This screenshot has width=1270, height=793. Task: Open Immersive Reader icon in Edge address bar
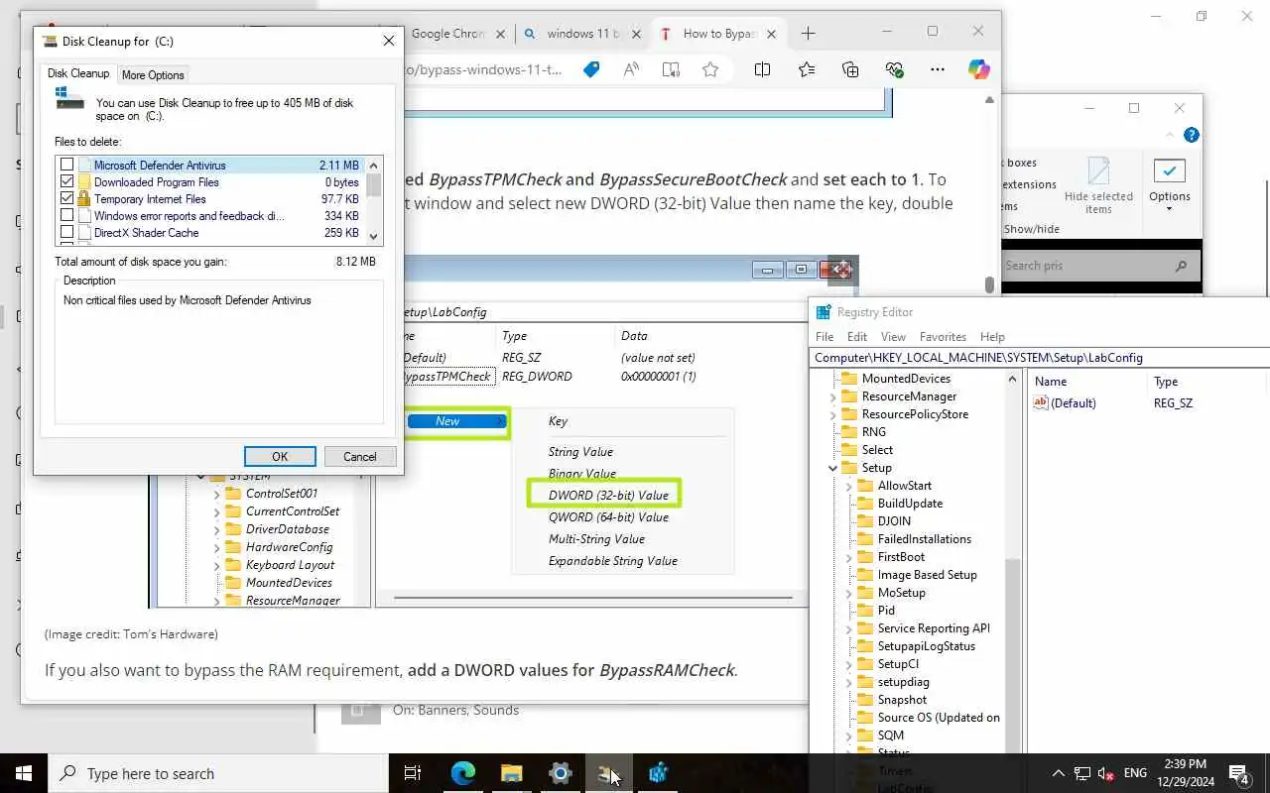[x=671, y=69]
